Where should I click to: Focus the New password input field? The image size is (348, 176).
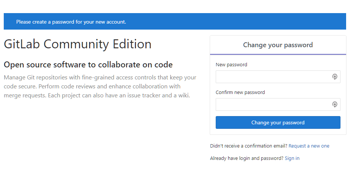pos(278,77)
